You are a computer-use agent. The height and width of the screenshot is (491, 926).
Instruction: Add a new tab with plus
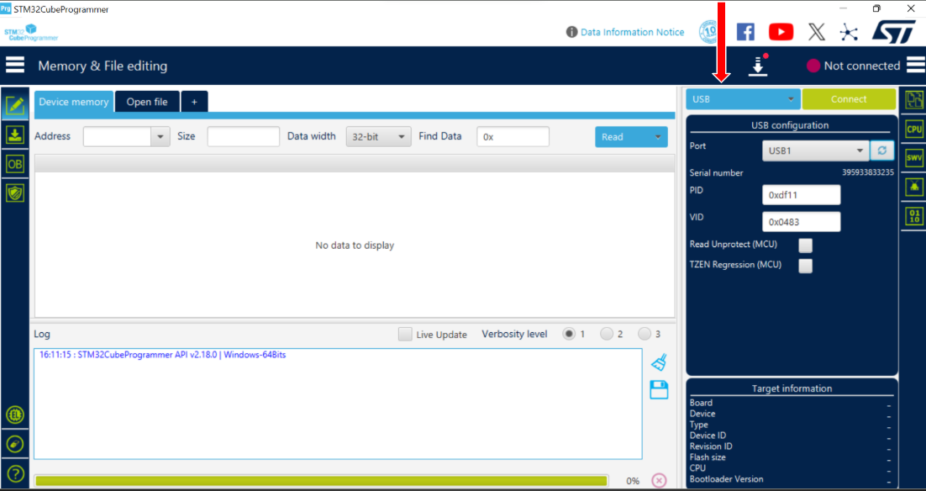pos(194,102)
